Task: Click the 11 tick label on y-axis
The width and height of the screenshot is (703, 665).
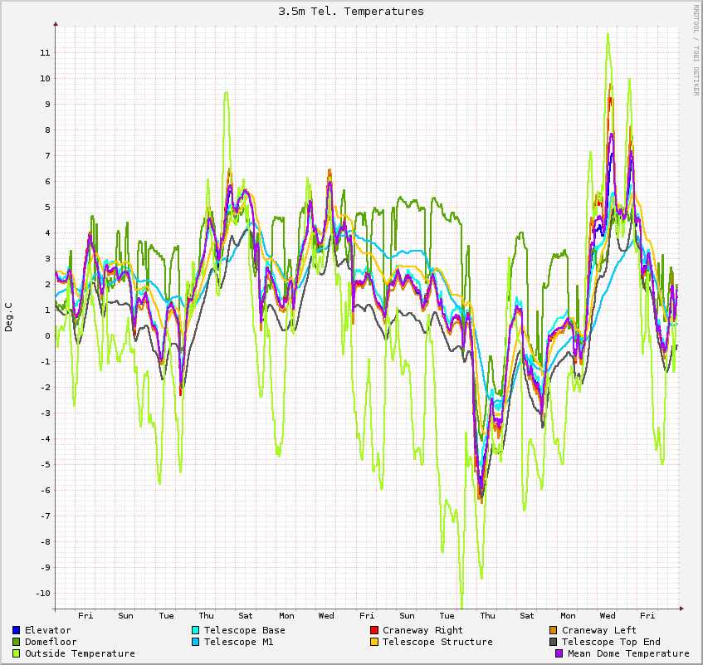Action: pos(45,53)
